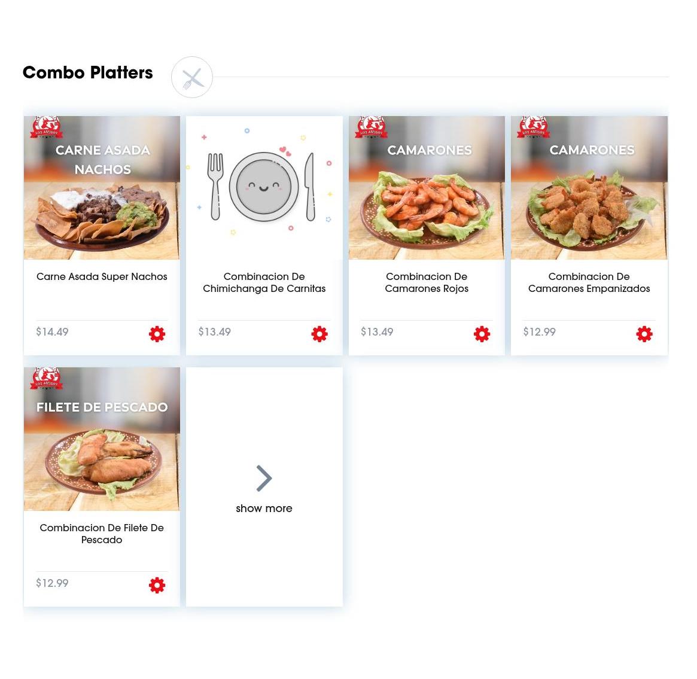Image resolution: width=697 pixels, height=679 pixels.
Task: Expand list with the show more chevron
Action: coord(264,478)
